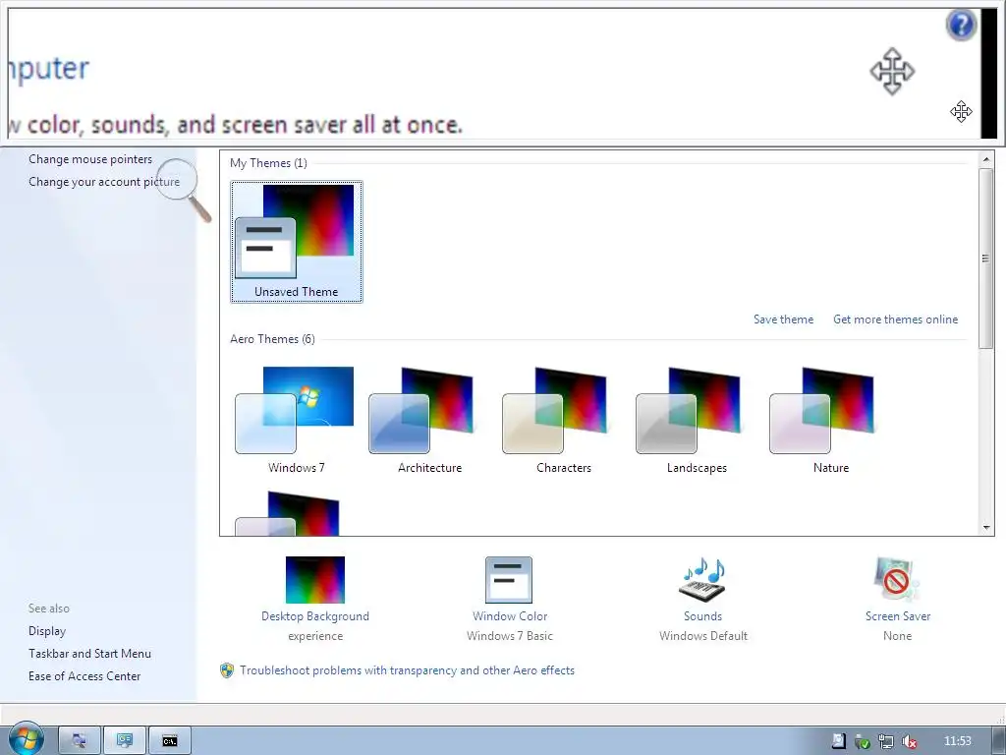Click the muted volume tray icon
The image size is (1006, 755).
pyautogui.click(x=909, y=741)
